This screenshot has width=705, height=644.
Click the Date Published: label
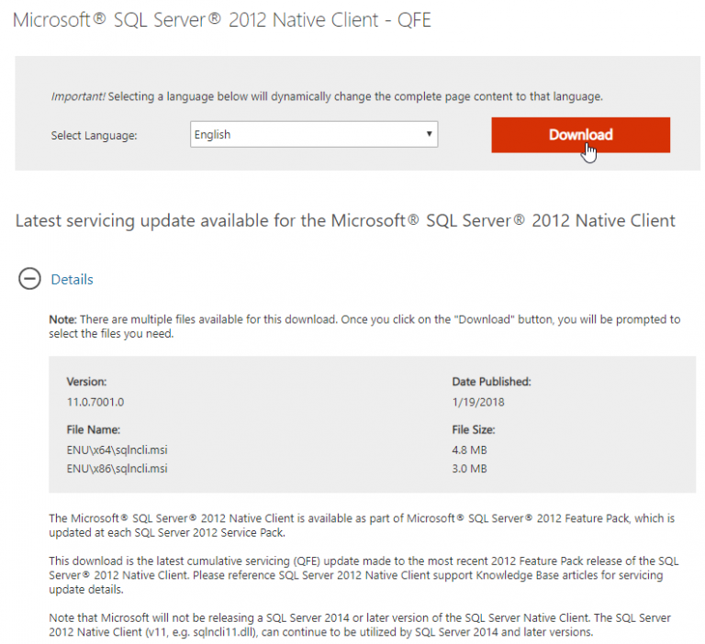click(x=491, y=382)
